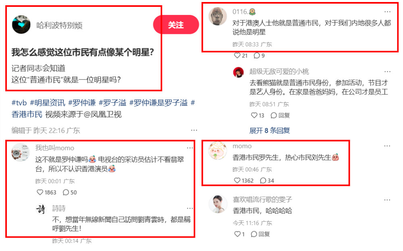Open more options for the 0116 comment
This screenshot has height=251, width=403.
tap(387, 12)
